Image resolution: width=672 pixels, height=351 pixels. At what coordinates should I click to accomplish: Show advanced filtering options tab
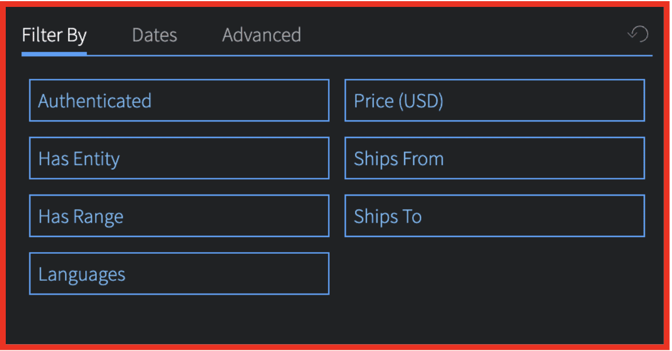coord(262,35)
